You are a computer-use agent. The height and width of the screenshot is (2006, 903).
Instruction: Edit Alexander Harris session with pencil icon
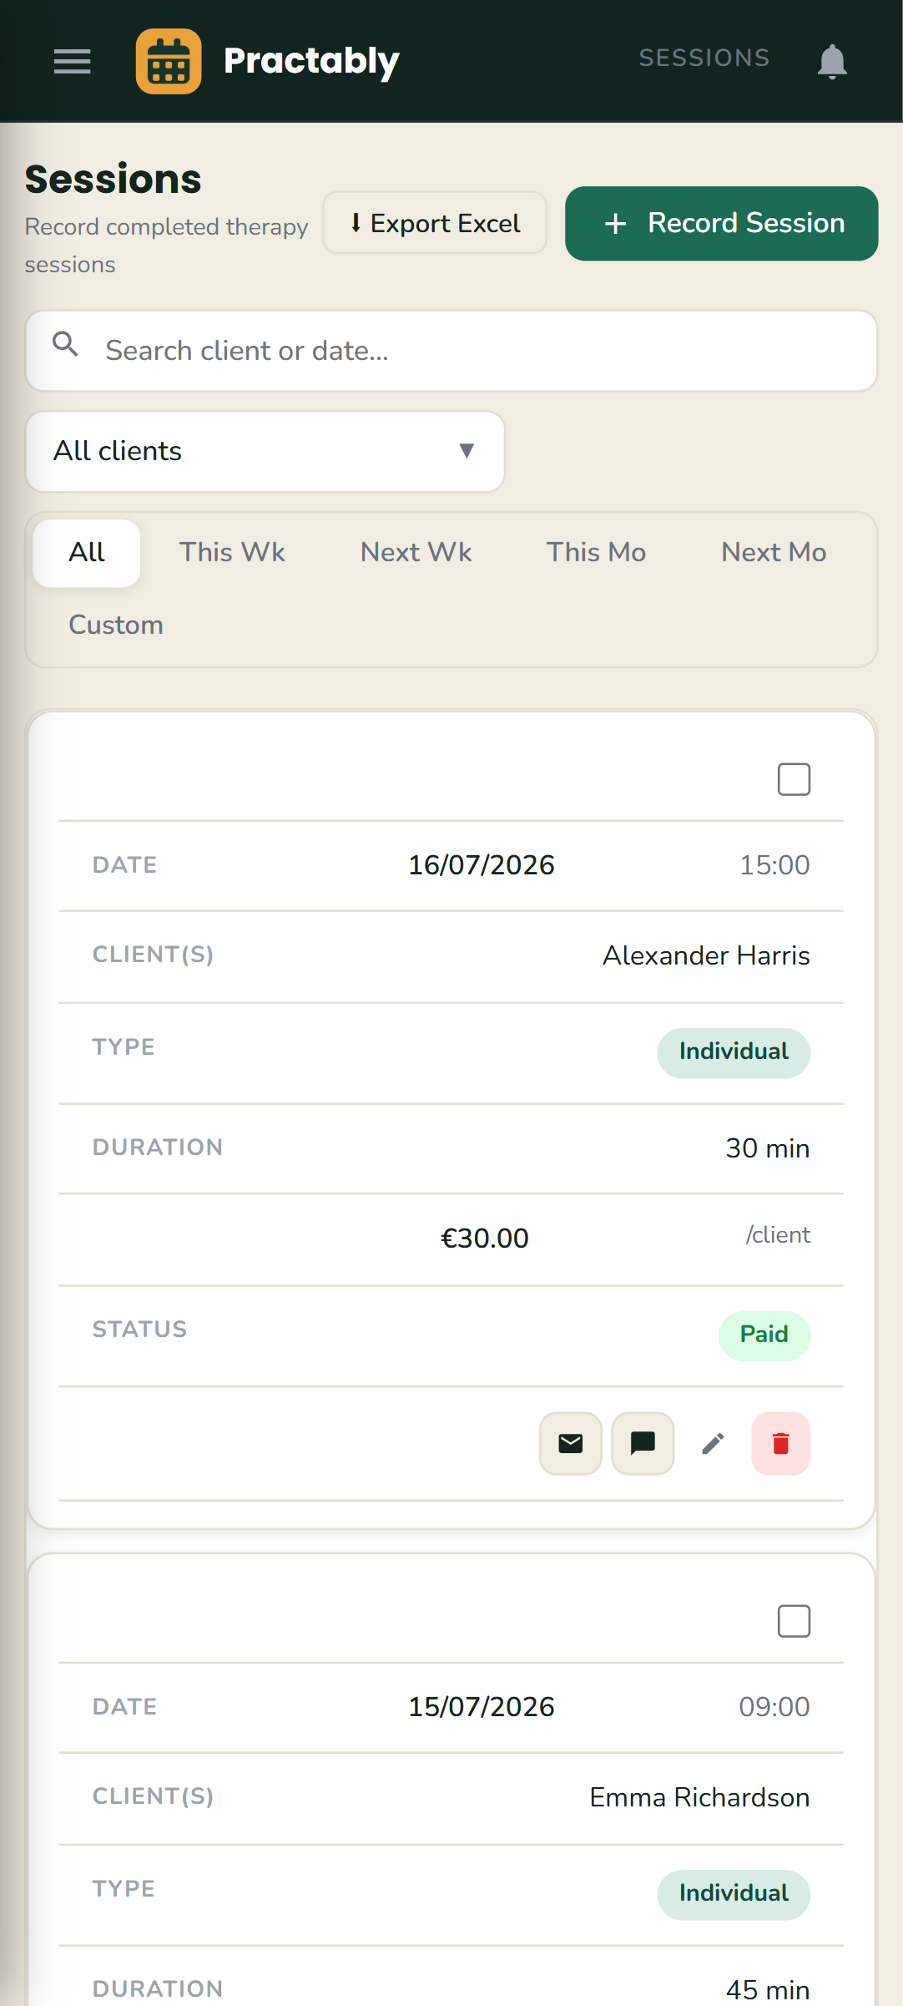pyautogui.click(x=713, y=1443)
